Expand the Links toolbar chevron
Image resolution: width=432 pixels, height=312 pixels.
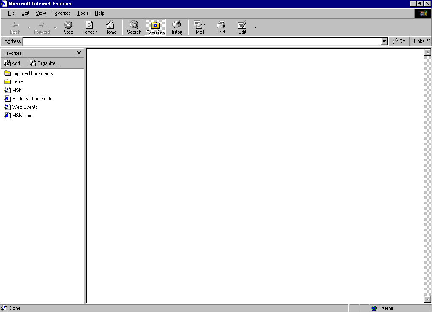[429, 40]
